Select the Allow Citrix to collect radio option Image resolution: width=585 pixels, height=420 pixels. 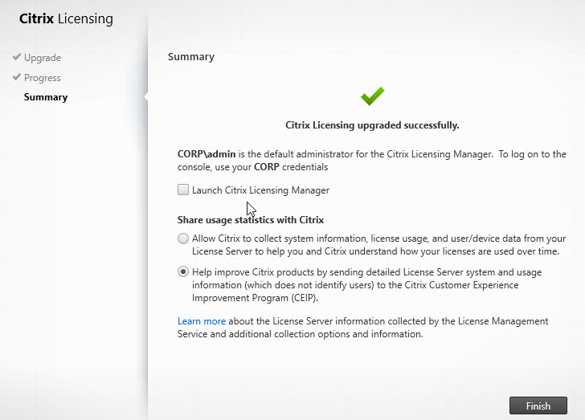[183, 239]
